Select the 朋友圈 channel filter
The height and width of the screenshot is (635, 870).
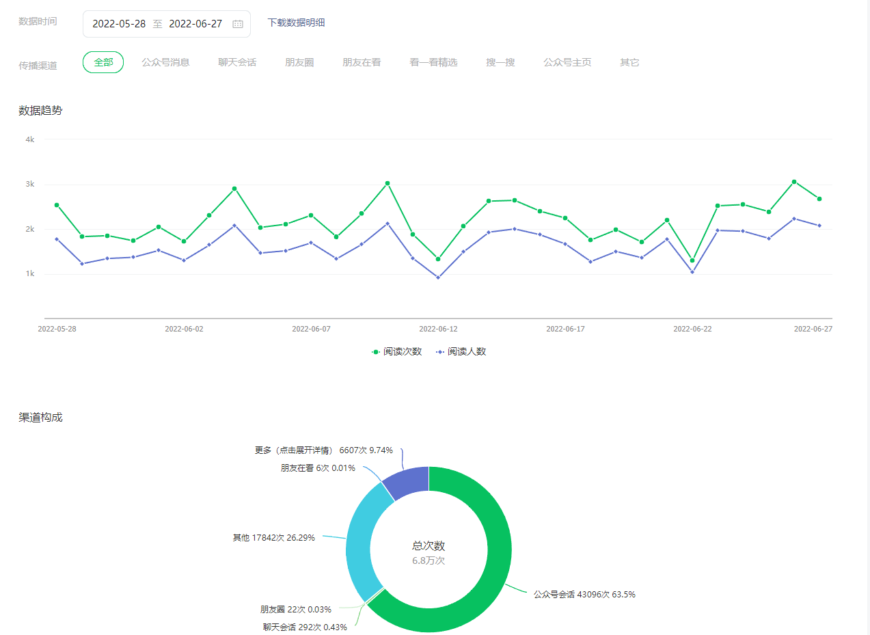(299, 62)
